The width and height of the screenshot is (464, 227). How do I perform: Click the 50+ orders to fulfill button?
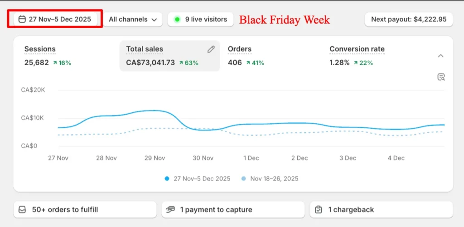click(x=85, y=210)
